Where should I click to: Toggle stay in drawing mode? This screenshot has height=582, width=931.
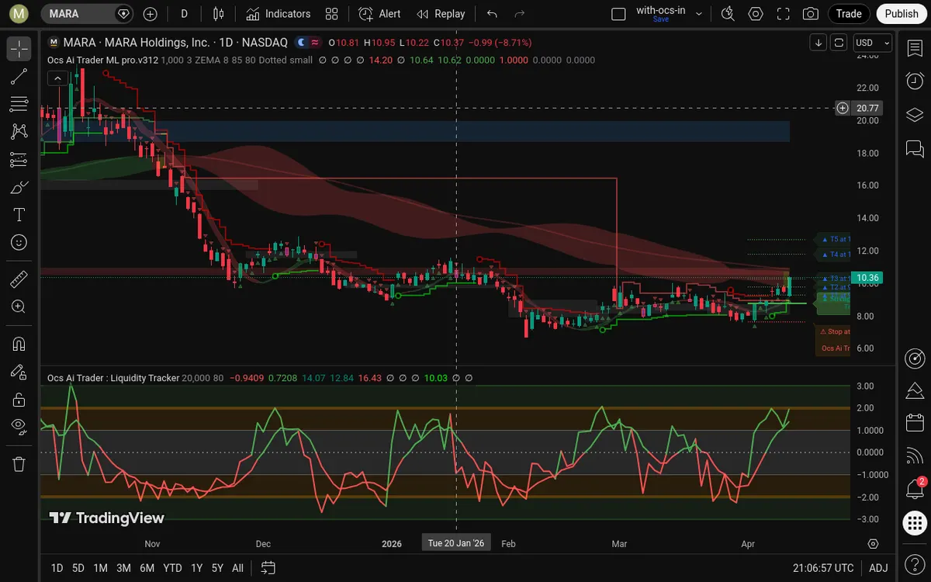point(19,372)
